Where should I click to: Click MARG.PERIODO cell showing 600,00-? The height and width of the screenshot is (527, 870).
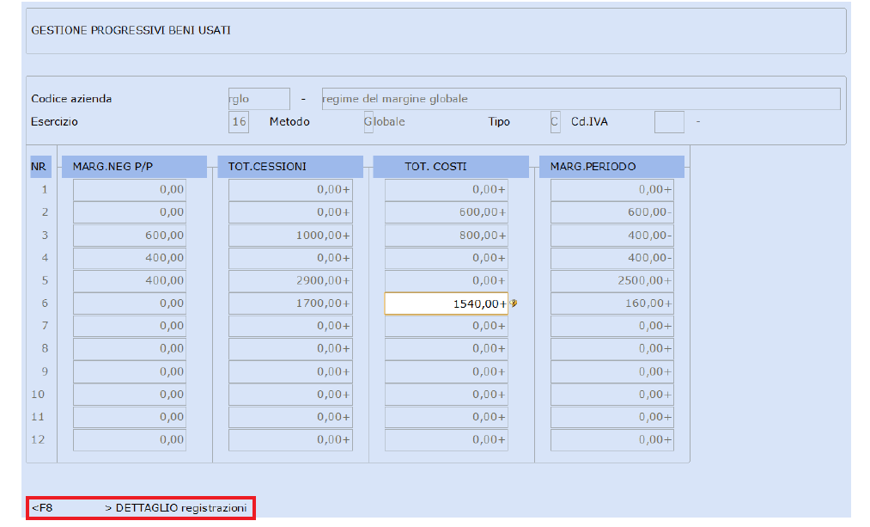click(x=612, y=212)
